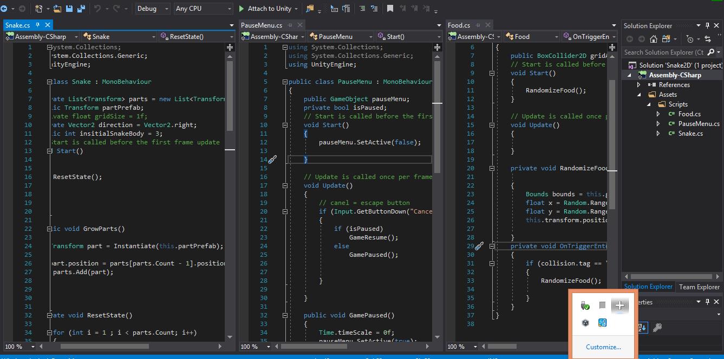Switch to the Team Explorer tab
This screenshot has width=724, height=359.
[x=699, y=287]
